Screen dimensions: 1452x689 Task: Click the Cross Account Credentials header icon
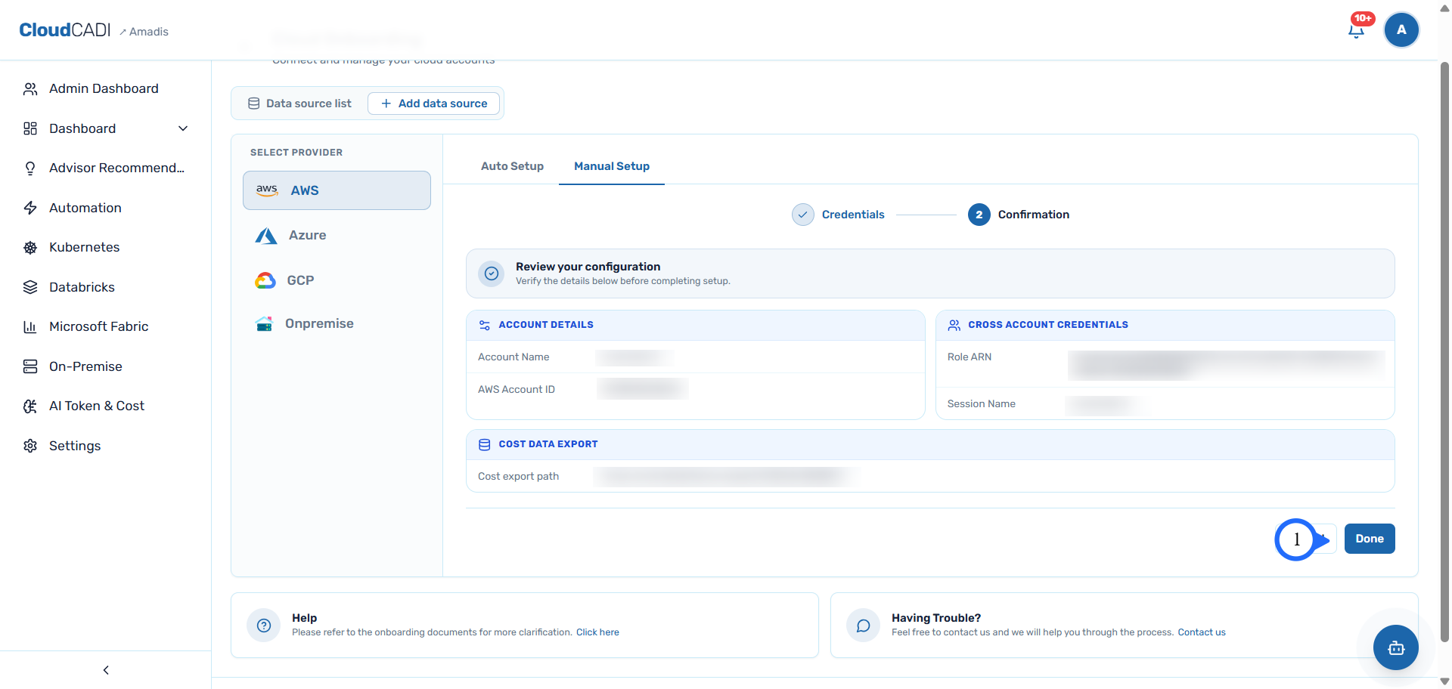[954, 326]
